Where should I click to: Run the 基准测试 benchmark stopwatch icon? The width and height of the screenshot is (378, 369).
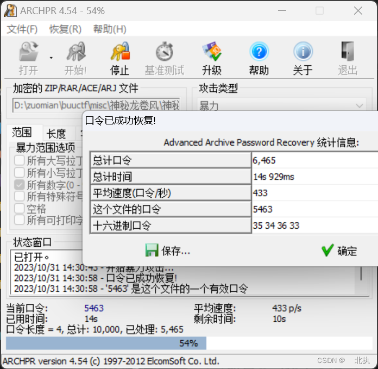coord(165,52)
